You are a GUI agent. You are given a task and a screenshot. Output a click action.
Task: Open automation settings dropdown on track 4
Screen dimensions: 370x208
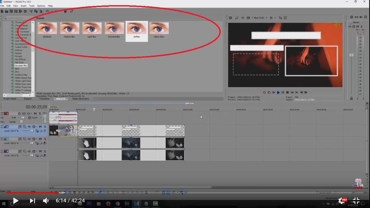pos(37,151)
